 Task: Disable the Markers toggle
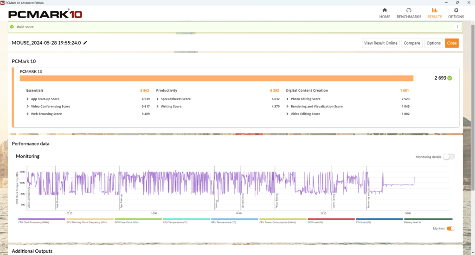click(450, 228)
